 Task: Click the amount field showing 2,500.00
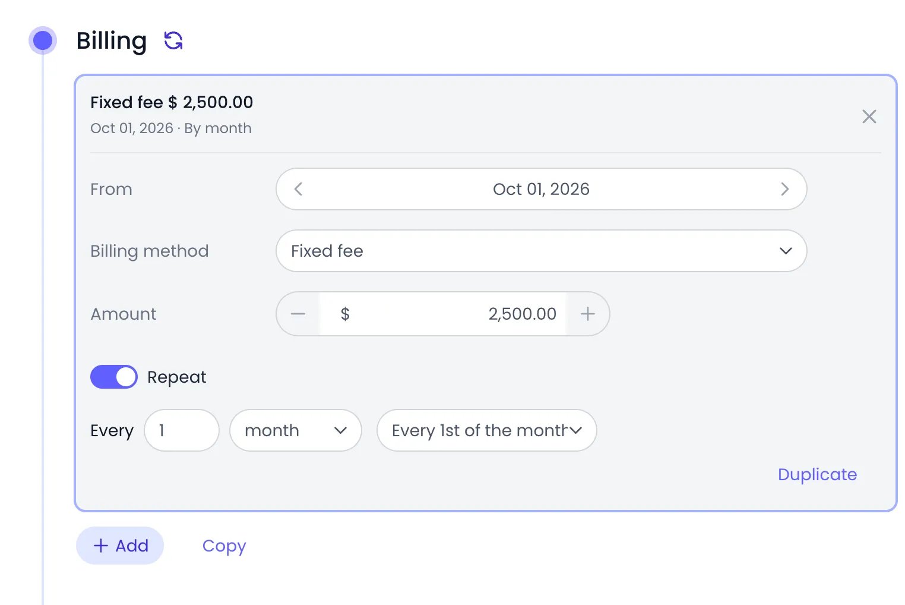(443, 314)
